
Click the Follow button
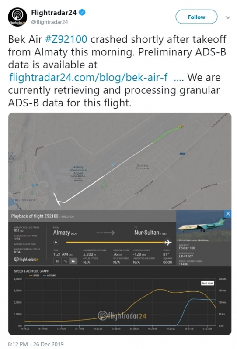coord(196,17)
